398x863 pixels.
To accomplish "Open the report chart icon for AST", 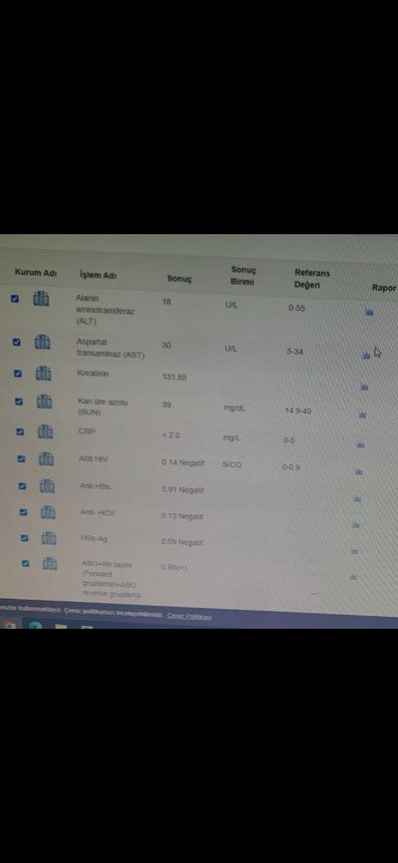I will [366, 356].
